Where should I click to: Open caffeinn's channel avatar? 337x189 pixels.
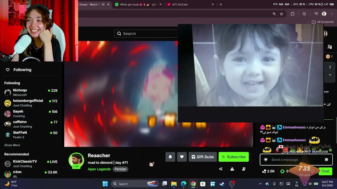(8, 124)
